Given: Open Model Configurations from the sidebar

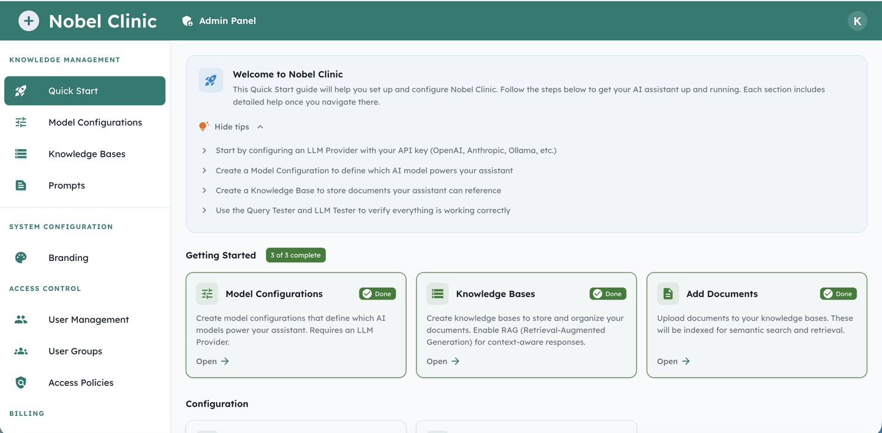Looking at the screenshot, I should (x=85, y=122).
